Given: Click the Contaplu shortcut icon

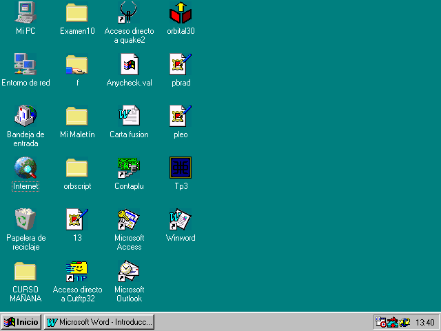Looking at the screenshot, I should [129, 168].
